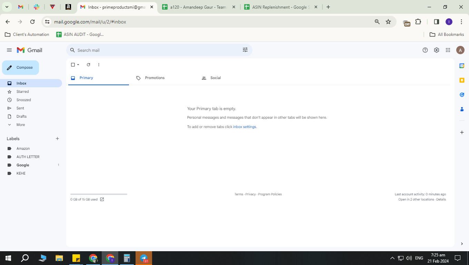The height and width of the screenshot is (265, 469).
Task: Focus the Chrome address bar URL
Action: pos(90,22)
